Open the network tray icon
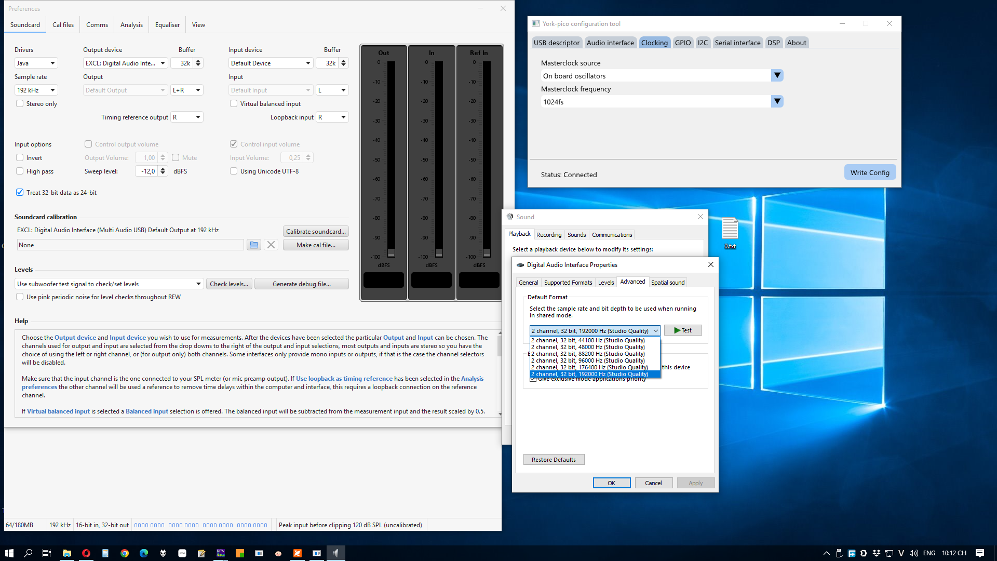This screenshot has height=561, width=997. click(x=889, y=553)
